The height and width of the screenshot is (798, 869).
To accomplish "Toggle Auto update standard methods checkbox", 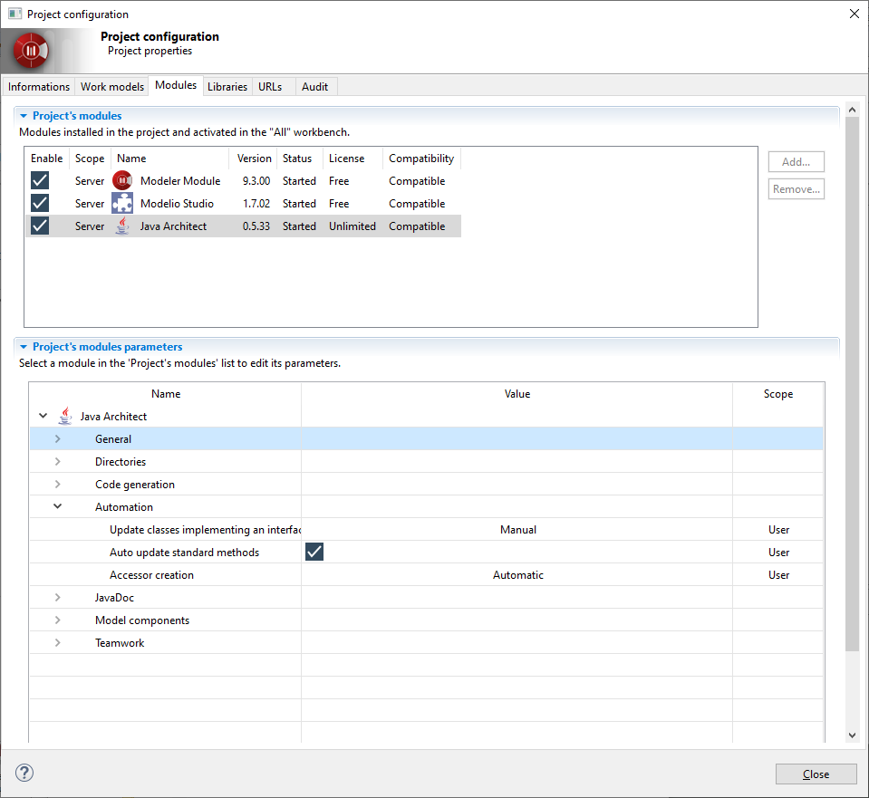I will (314, 552).
